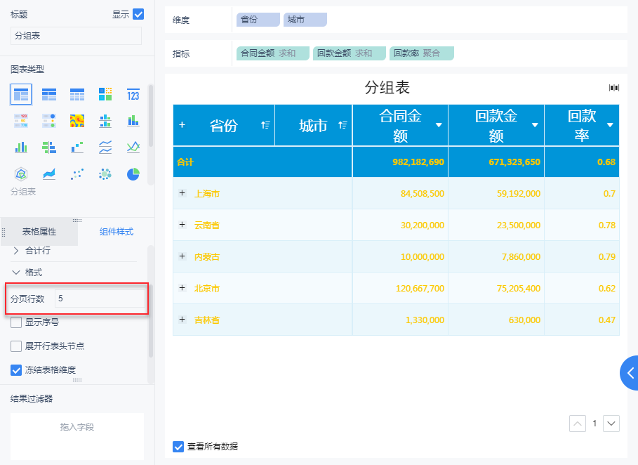The height and width of the screenshot is (465, 638).
Task: Click the sort icon on 省份 column
Action: (x=265, y=125)
